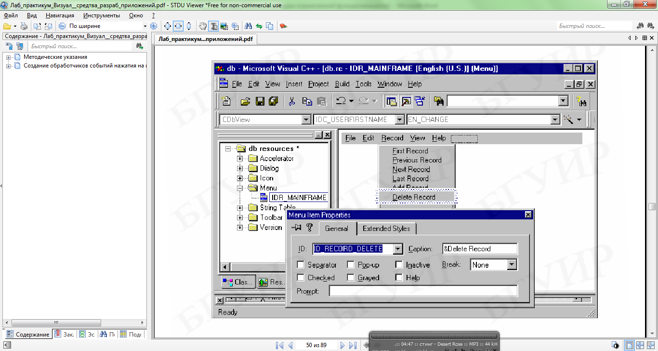Click the second icon above the contents tree
This screenshot has width=658, height=351.
pyautogui.click(x=20, y=46)
